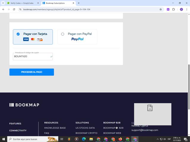The image size is (190, 142).
Task: Click the support@bookmap.com email link
Action: [145, 130]
